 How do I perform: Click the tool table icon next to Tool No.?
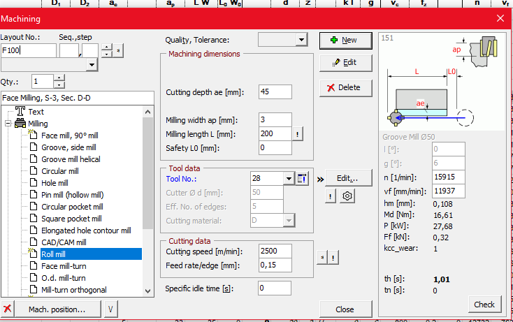[302, 179]
